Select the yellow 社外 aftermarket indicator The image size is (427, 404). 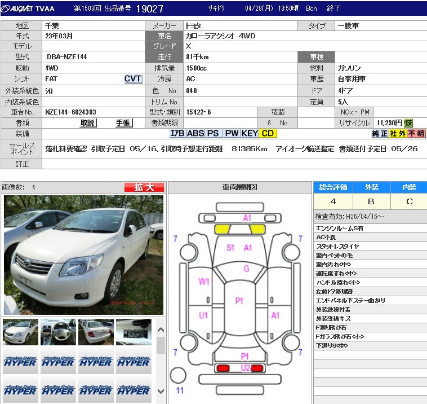[x=398, y=134]
